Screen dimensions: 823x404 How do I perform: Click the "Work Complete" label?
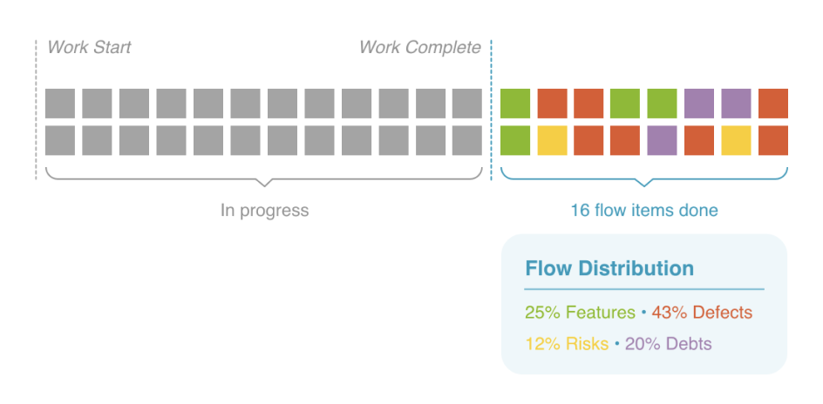[419, 47]
